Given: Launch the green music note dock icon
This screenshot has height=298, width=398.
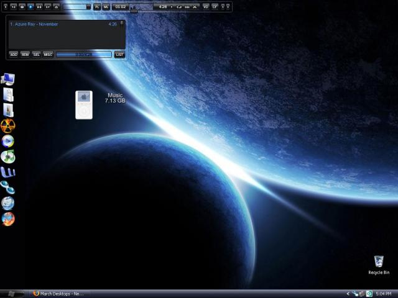Looking at the screenshot, I should [8, 156].
